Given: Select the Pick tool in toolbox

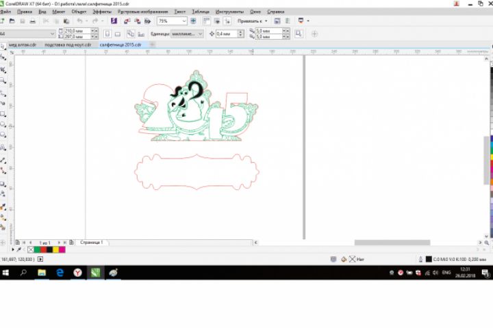Looking at the screenshot, I should point(3,46).
